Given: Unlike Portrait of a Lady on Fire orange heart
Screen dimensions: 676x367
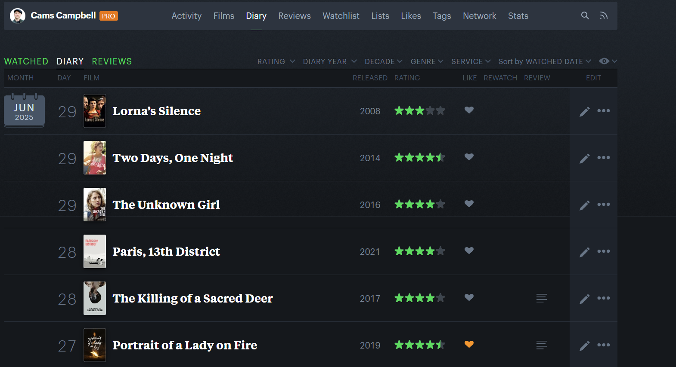Looking at the screenshot, I should coord(469,345).
